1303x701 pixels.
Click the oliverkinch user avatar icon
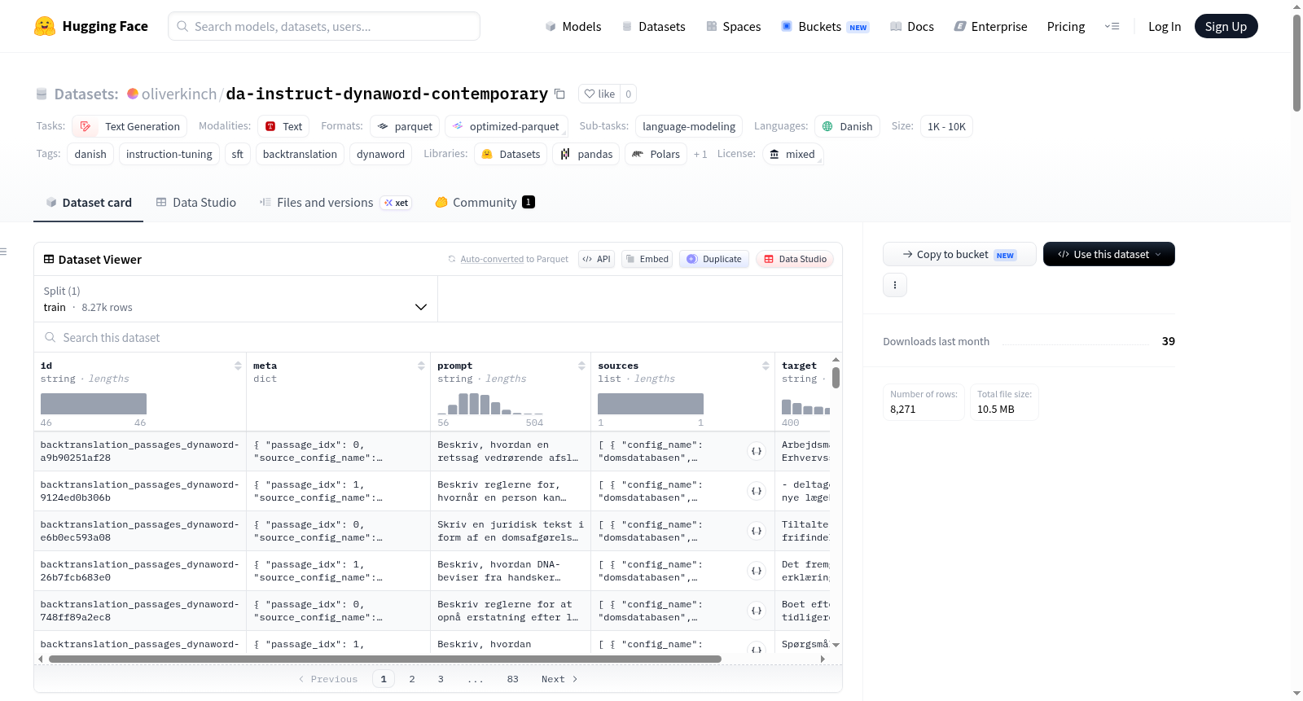pyautogui.click(x=133, y=94)
